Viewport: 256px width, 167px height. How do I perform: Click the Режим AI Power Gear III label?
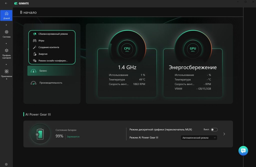pos(144,138)
